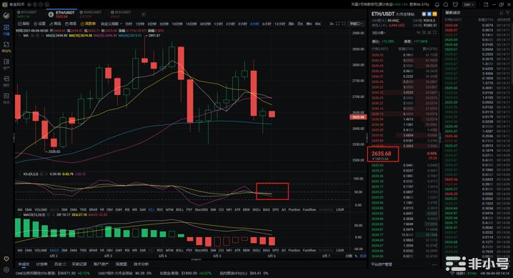Open the notification bell icon
Viewport: 513px width, 278px height.
(x=437, y=4)
